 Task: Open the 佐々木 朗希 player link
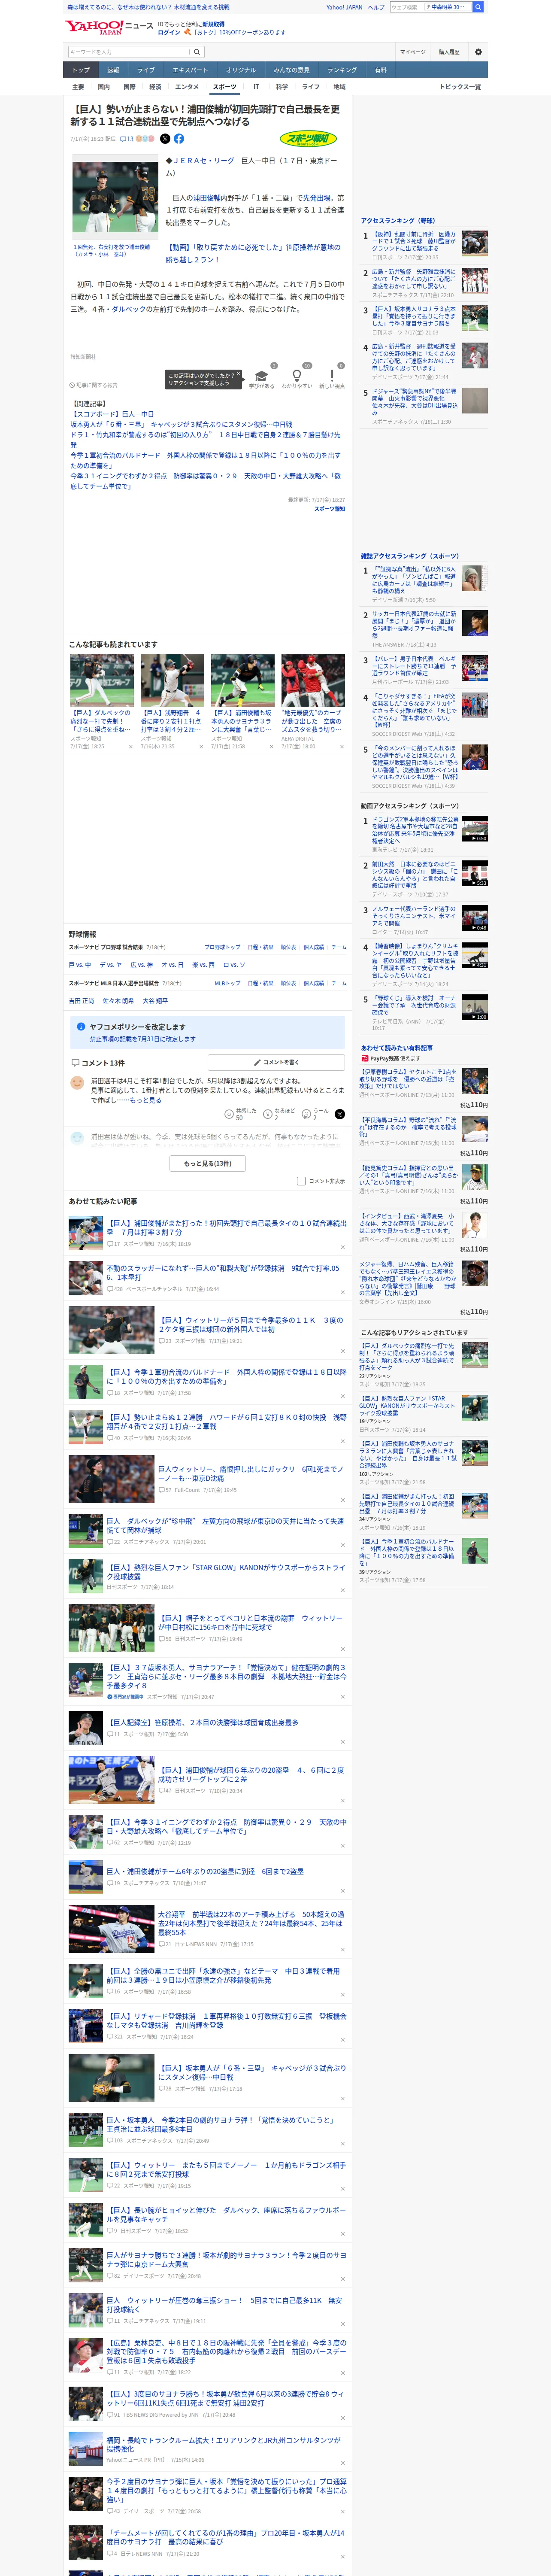[117, 1001]
